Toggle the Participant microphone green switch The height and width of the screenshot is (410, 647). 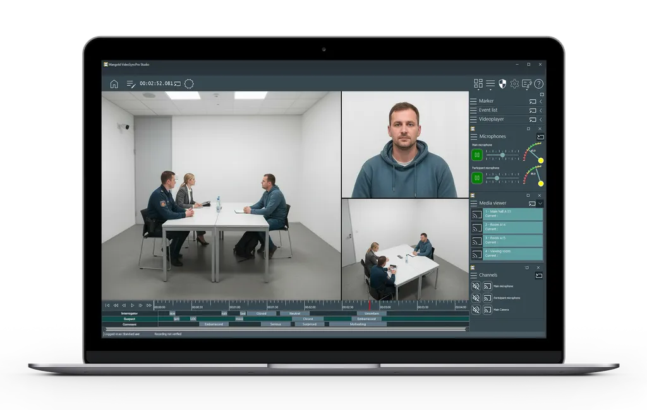coord(476,177)
